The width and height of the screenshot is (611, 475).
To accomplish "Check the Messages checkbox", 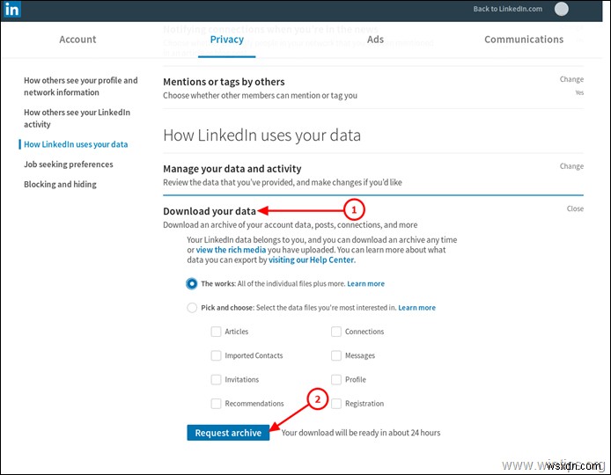I will pos(336,355).
